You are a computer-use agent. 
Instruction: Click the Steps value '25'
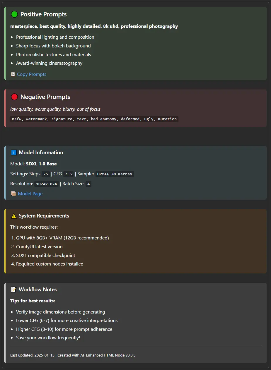[x=45, y=174]
